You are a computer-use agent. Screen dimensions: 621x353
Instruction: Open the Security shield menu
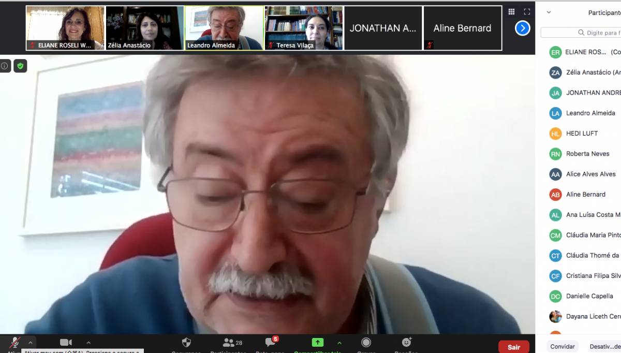pos(186,343)
